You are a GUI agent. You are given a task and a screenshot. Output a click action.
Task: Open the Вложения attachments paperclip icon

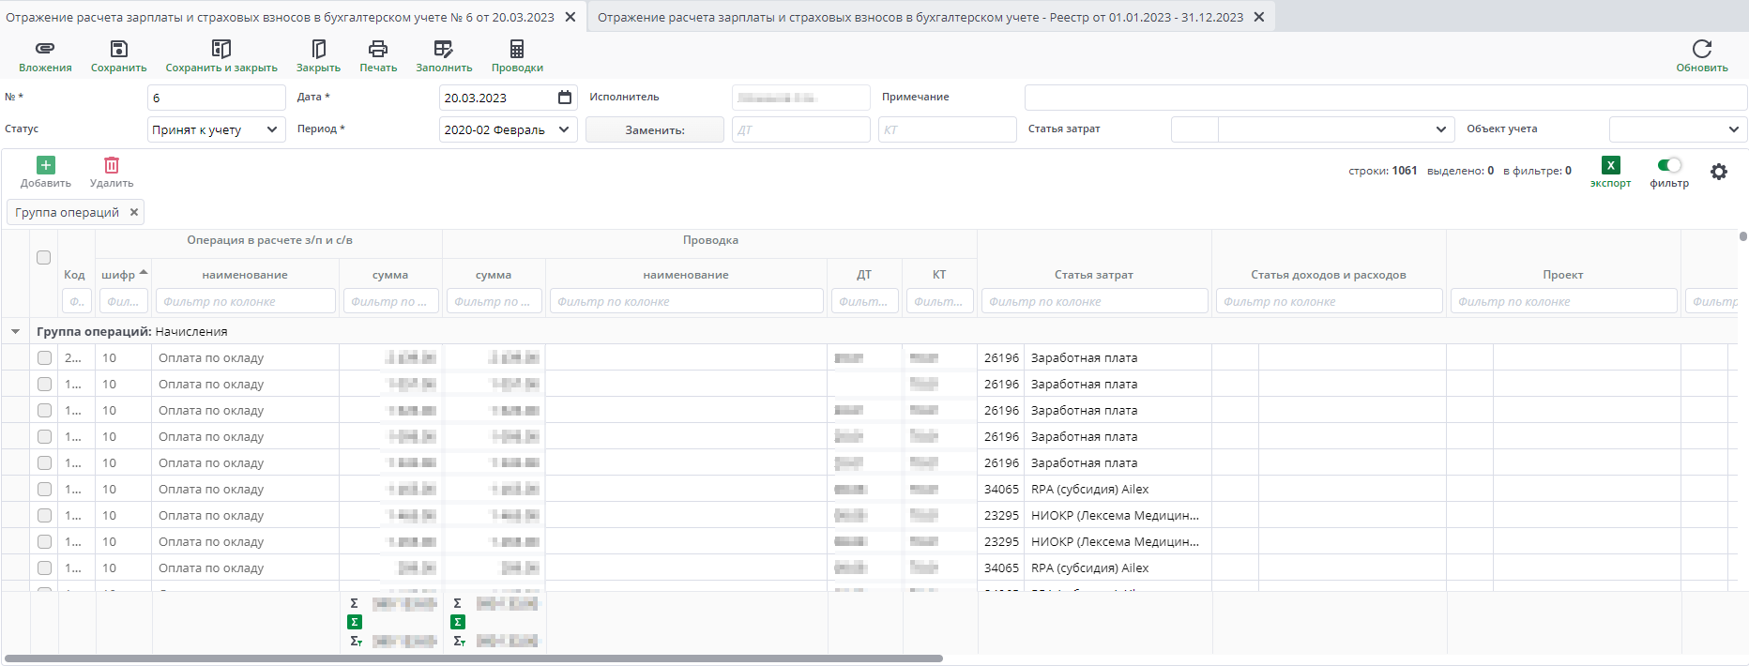click(x=44, y=49)
